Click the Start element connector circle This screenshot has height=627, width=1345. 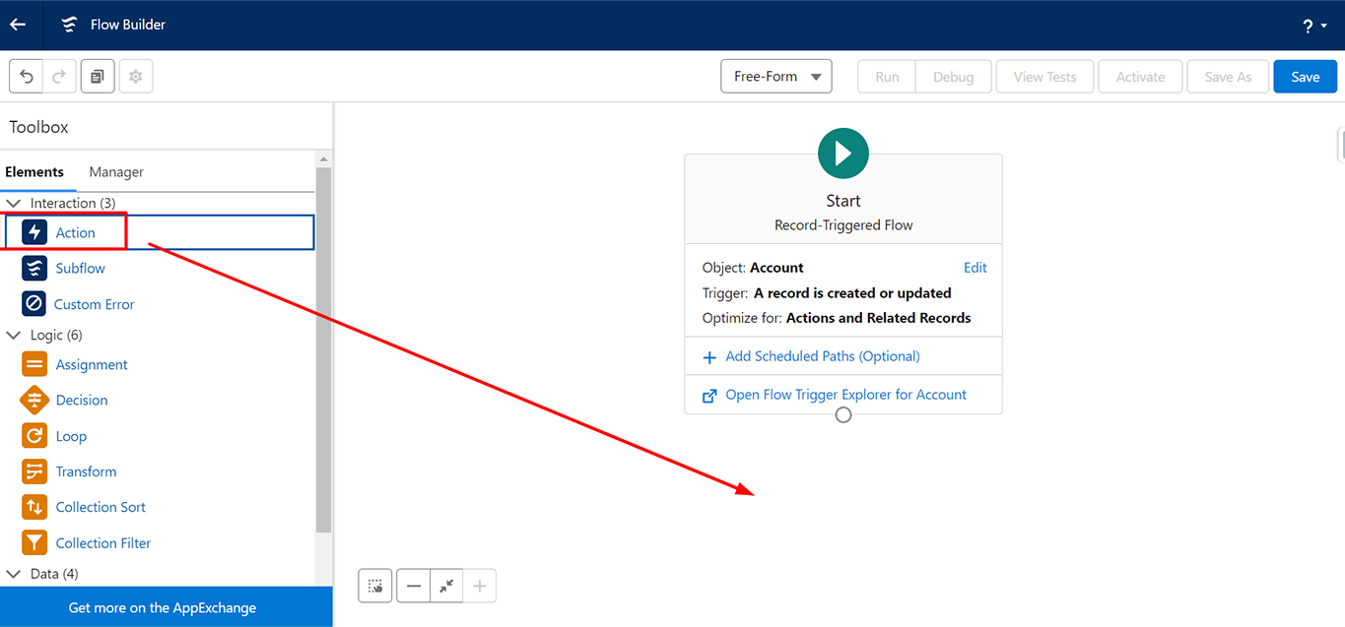click(x=843, y=415)
